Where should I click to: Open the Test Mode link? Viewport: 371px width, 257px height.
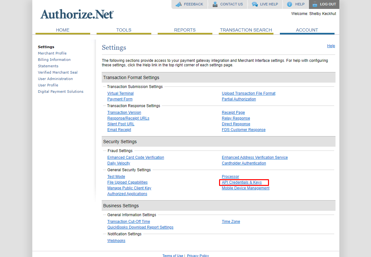point(116,177)
